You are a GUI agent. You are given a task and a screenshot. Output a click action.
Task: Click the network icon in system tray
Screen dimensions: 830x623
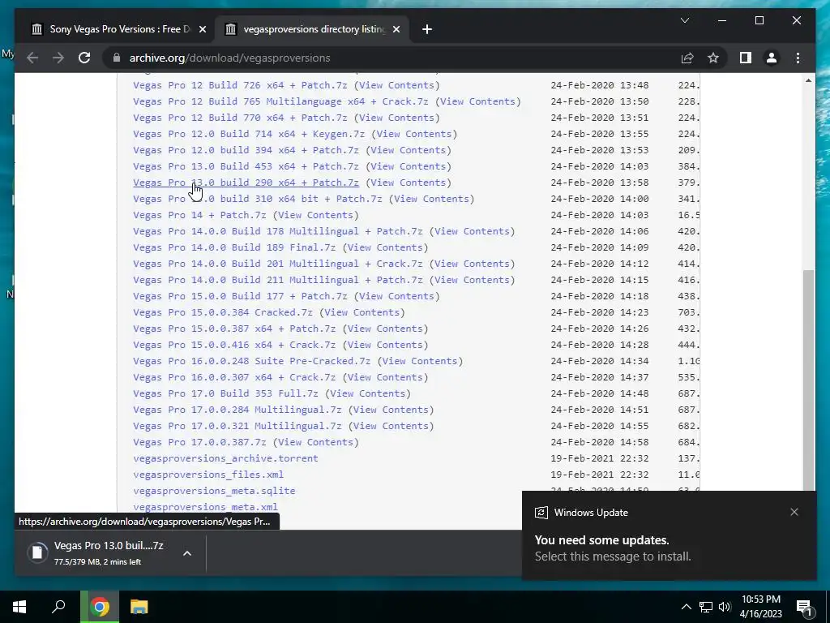pyautogui.click(x=706, y=607)
